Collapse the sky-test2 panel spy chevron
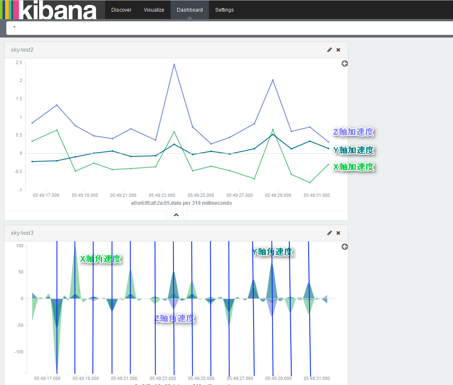 coord(176,215)
